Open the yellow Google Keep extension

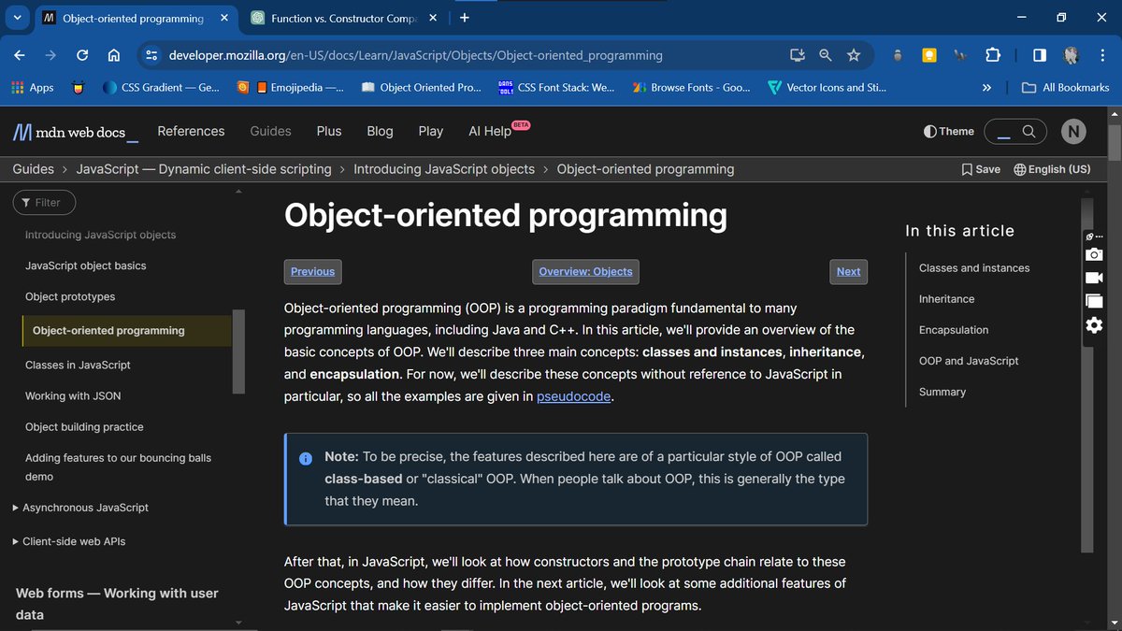[x=929, y=55]
